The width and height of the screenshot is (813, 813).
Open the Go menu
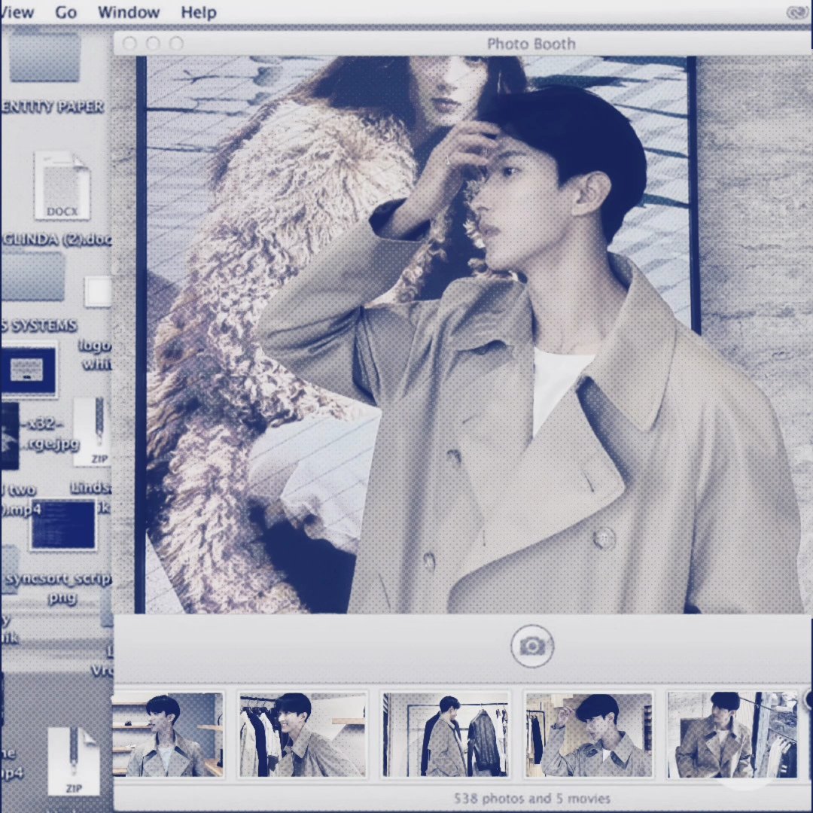click(x=65, y=13)
